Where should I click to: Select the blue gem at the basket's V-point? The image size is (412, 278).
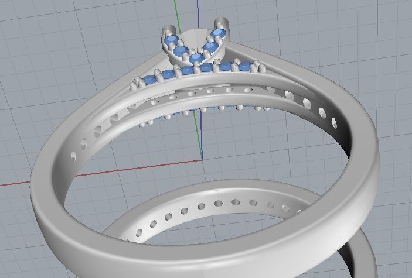(196, 58)
